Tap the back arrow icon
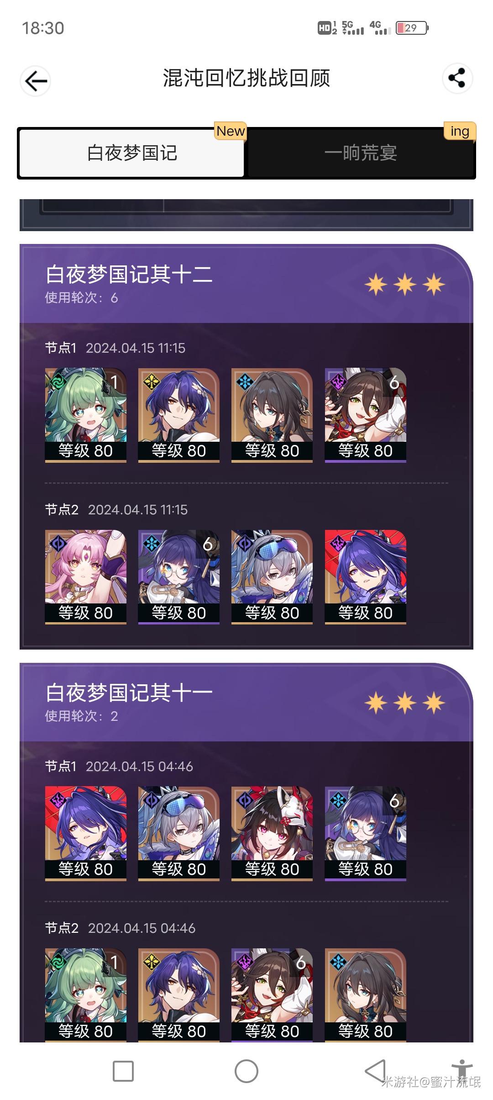The width and height of the screenshot is (493, 1100). click(36, 81)
